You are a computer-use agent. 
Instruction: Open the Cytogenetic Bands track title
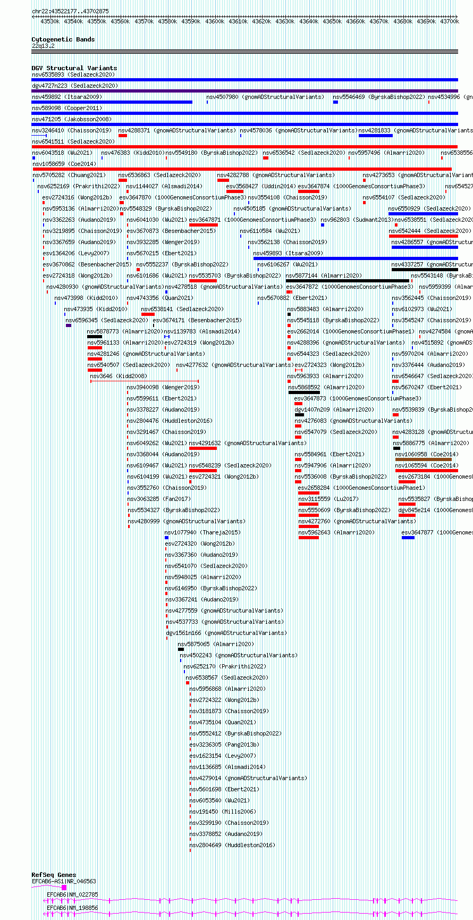(x=63, y=39)
